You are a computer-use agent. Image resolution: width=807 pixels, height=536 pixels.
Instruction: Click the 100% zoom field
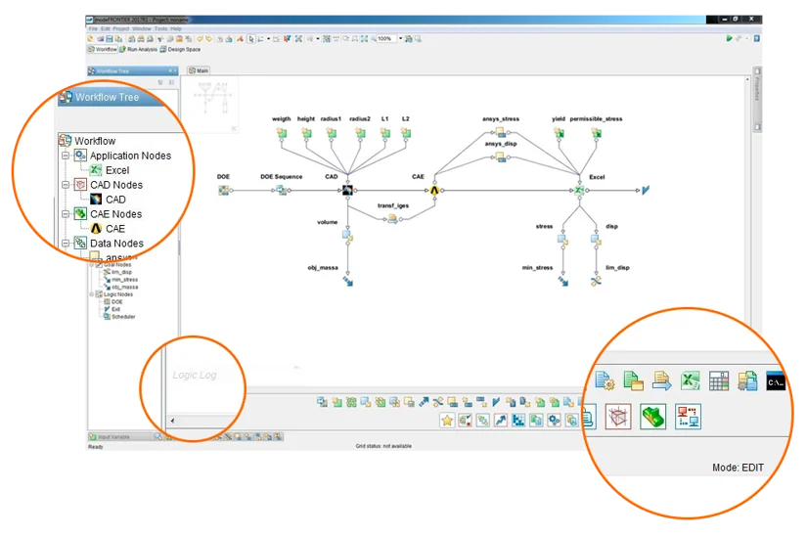[x=386, y=38]
